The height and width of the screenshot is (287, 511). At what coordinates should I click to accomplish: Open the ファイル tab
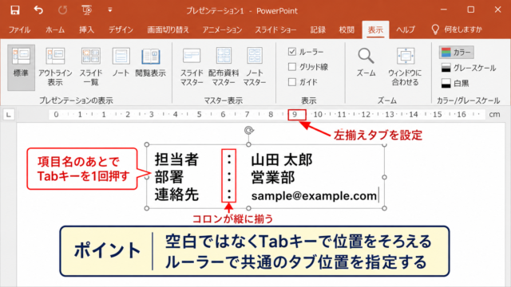point(19,30)
